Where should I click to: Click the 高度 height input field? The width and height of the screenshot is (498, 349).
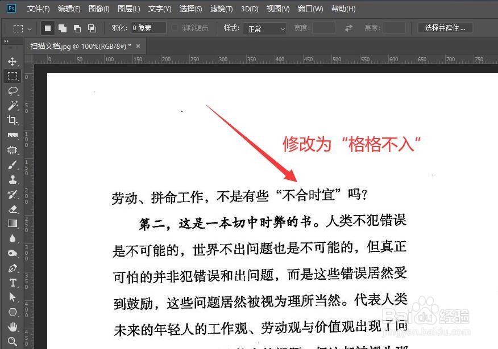click(x=394, y=28)
